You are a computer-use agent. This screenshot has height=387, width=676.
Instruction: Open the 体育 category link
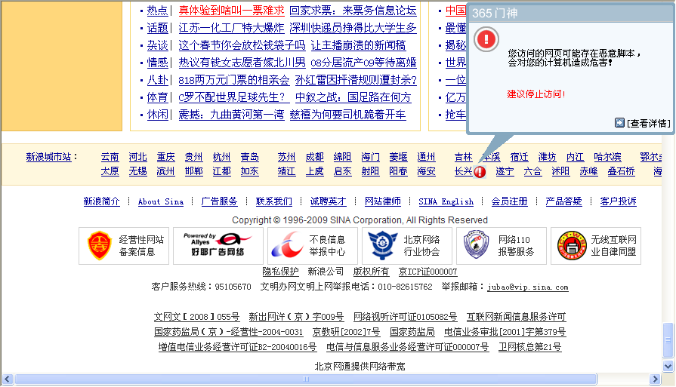click(157, 97)
